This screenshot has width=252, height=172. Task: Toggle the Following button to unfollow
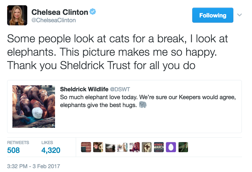pos(213,15)
